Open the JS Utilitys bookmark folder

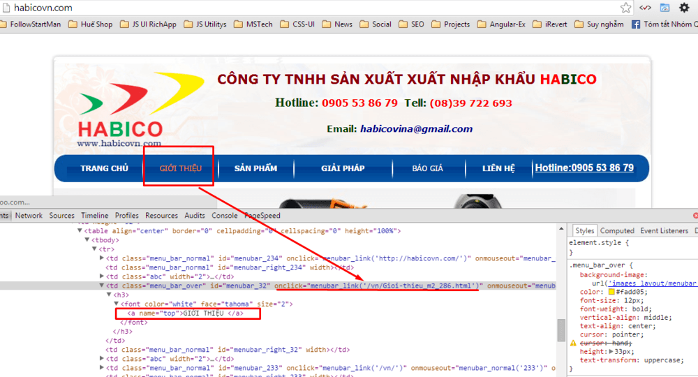205,24
